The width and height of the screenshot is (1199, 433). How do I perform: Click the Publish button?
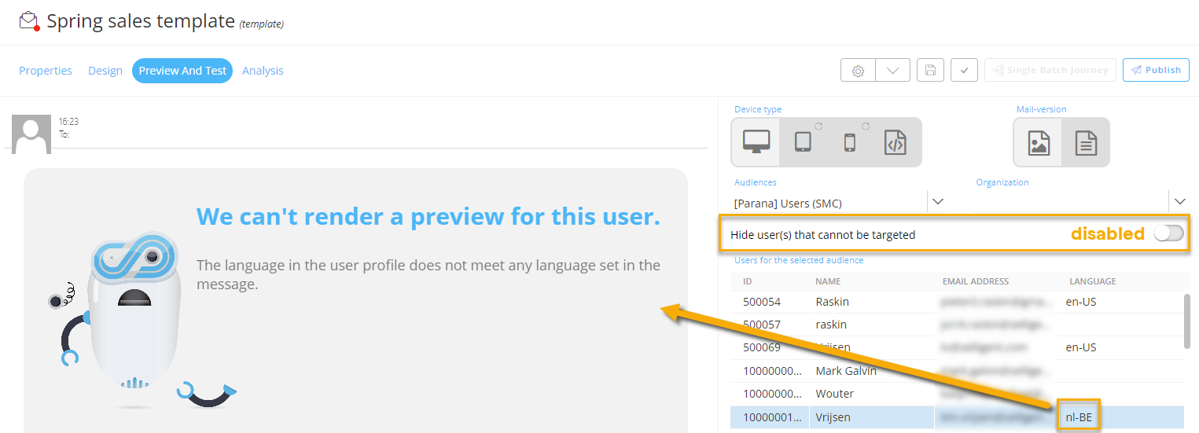click(x=1156, y=70)
